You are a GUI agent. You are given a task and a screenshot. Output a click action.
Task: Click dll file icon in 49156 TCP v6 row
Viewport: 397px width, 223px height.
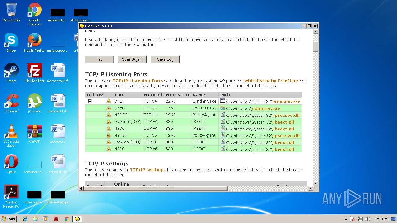click(222, 135)
